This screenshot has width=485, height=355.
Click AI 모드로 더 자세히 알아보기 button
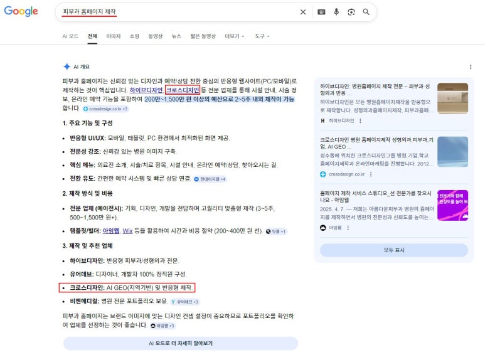point(181,343)
